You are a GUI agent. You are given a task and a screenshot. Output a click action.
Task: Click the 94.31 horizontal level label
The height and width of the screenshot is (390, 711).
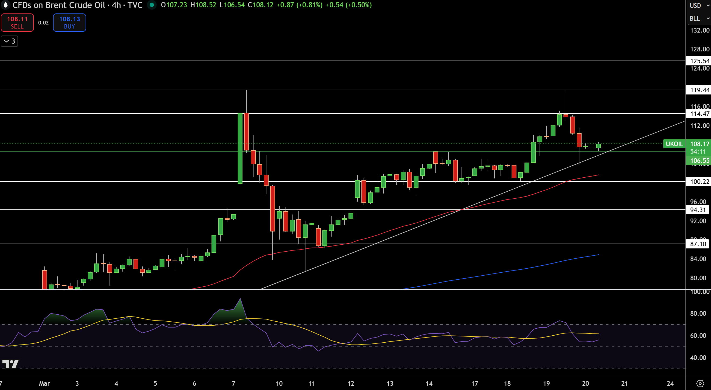(698, 210)
